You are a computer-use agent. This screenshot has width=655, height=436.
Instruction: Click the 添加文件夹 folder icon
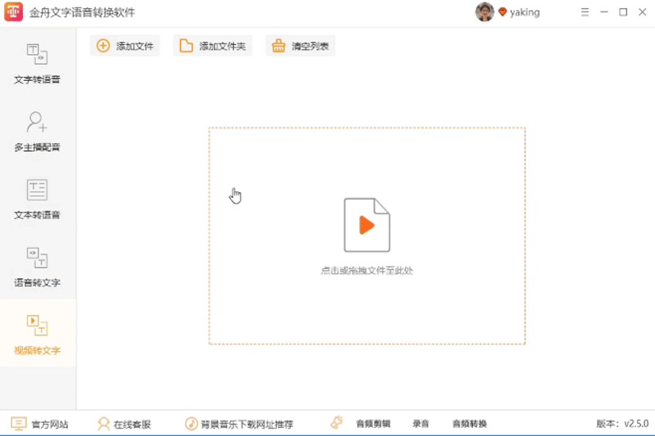pos(187,46)
